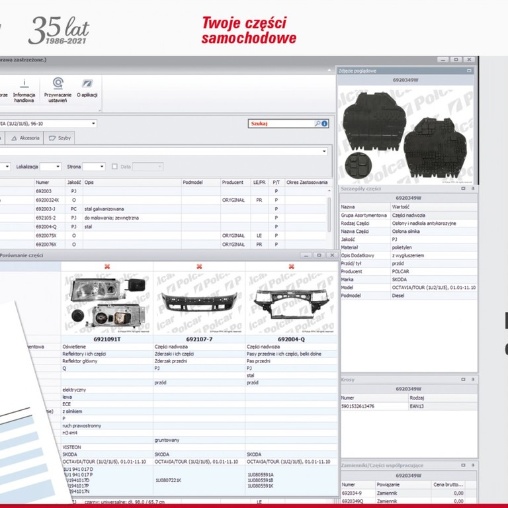Expand the wide filter combo box arrow
This screenshot has height=508, width=508.
pos(324,151)
